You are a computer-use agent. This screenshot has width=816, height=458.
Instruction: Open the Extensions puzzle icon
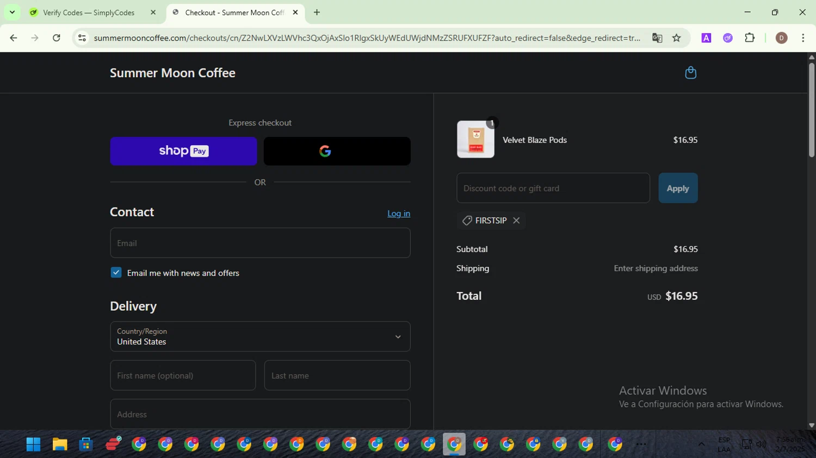[750, 38]
